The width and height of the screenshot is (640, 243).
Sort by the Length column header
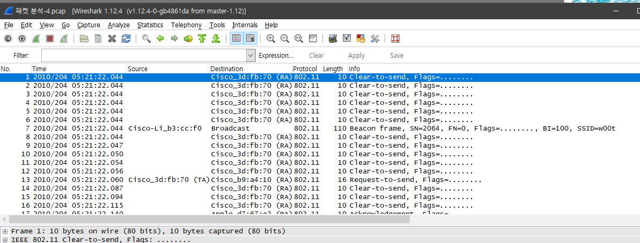[335, 69]
